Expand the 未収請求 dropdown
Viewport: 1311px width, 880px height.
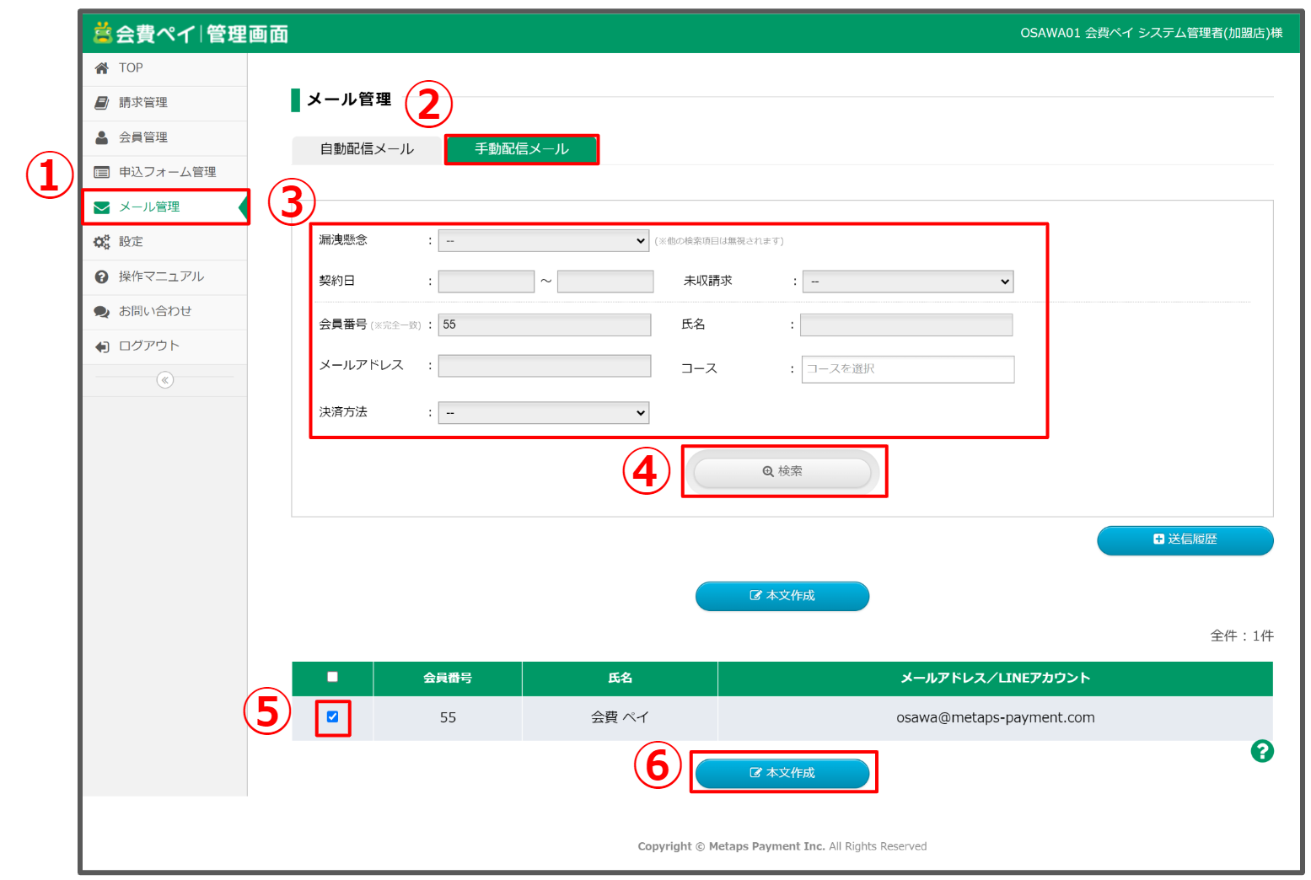pos(907,282)
